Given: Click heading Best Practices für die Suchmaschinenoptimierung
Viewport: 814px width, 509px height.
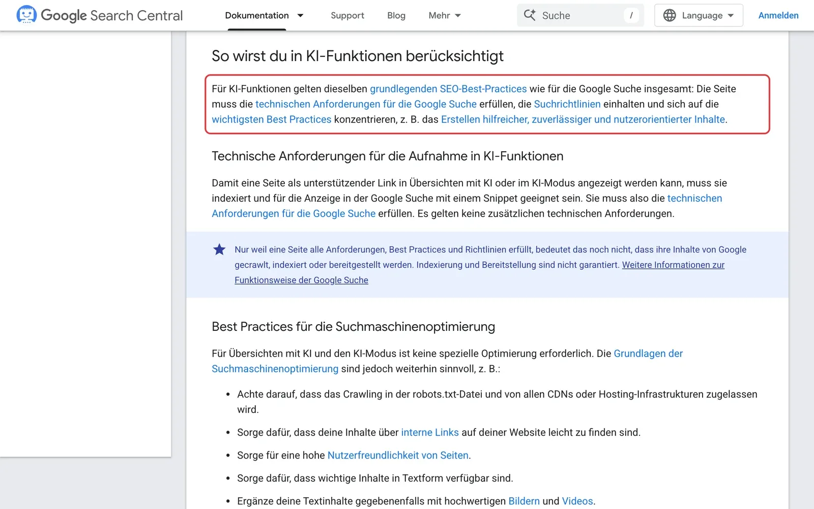Looking at the screenshot, I should (353, 327).
